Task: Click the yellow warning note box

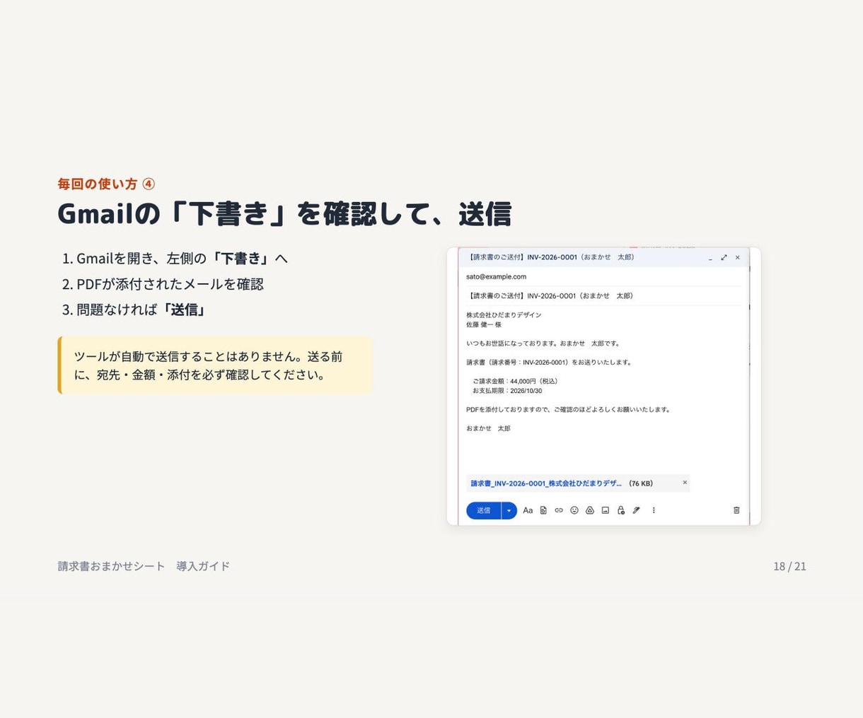Action: (215, 365)
